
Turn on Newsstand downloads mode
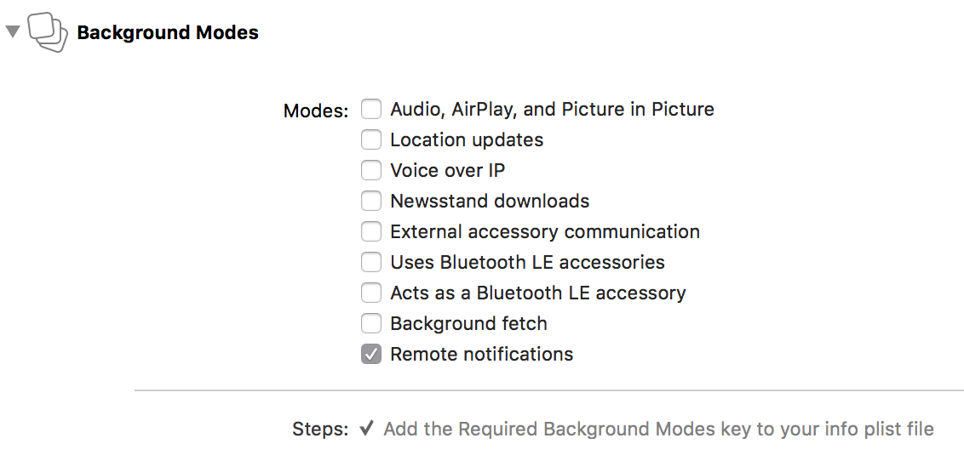tap(370, 202)
